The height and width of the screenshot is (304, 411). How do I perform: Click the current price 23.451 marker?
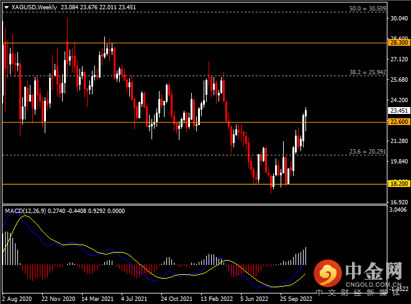pos(397,111)
